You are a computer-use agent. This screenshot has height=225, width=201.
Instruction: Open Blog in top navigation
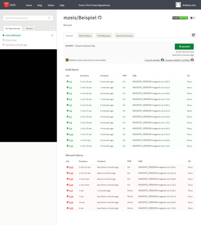[x=40, y=5]
